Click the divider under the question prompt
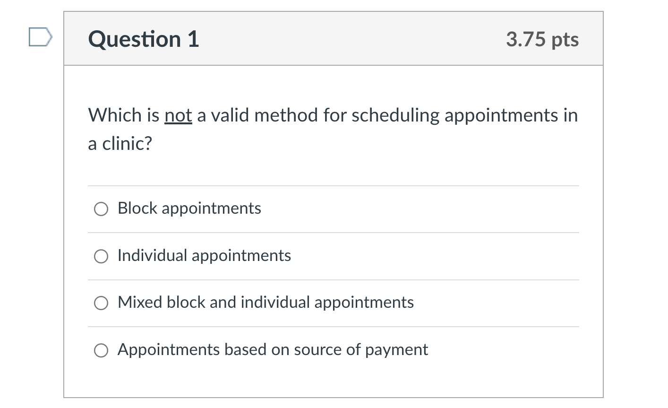The height and width of the screenshot is (408, 668). point(331,185)
